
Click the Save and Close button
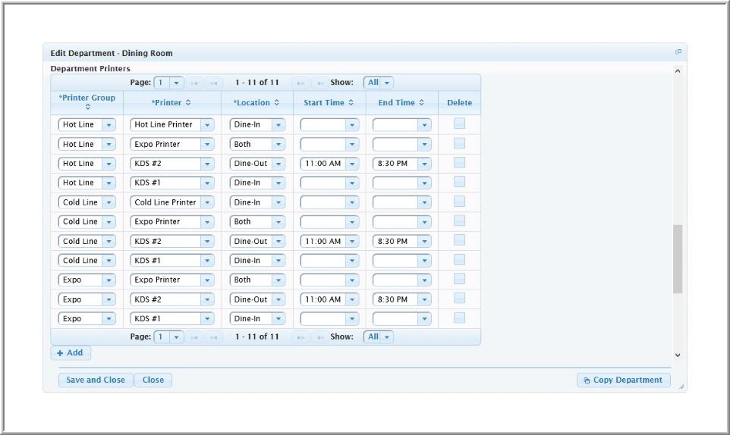click(95, 380)
